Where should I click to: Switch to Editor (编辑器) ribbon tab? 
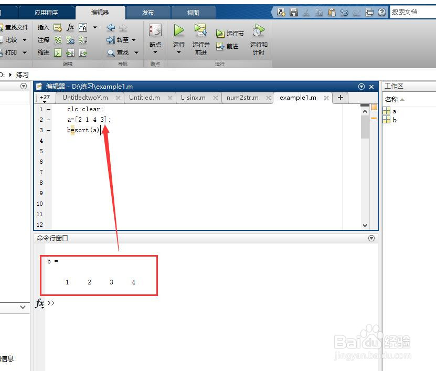(x=100, y=13)
